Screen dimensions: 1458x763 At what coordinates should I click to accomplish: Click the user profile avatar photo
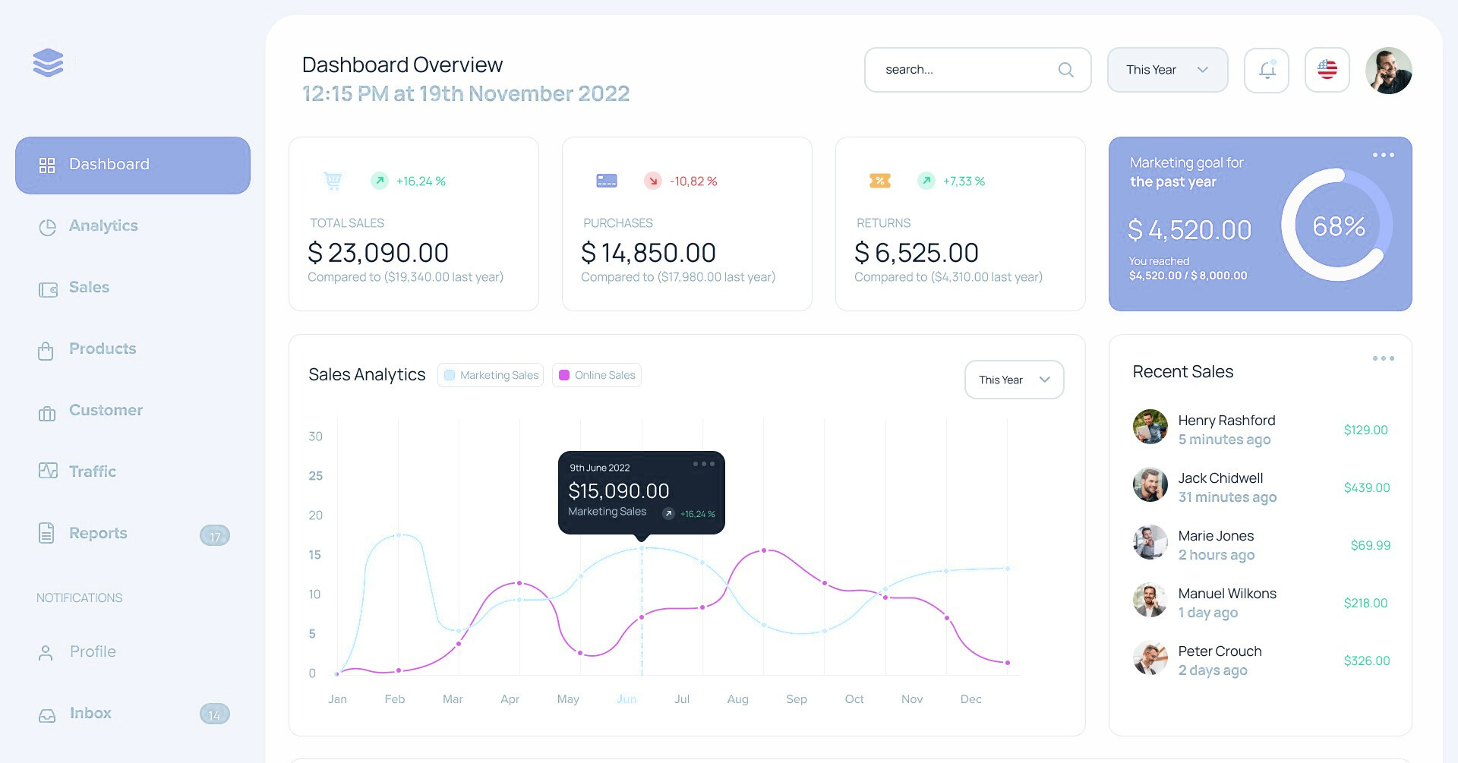(x=1388, y=71)
